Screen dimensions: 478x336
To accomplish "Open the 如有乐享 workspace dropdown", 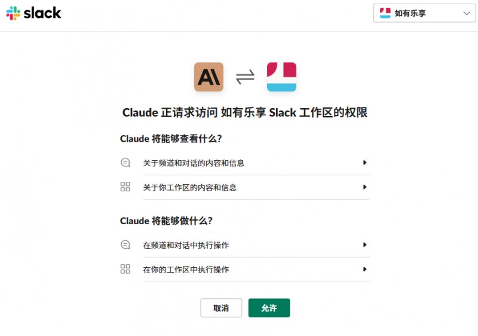I will 424,13.
